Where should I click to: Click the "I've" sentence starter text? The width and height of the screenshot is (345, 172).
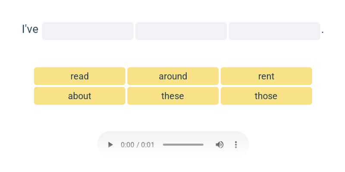click(x=30, y=29)
